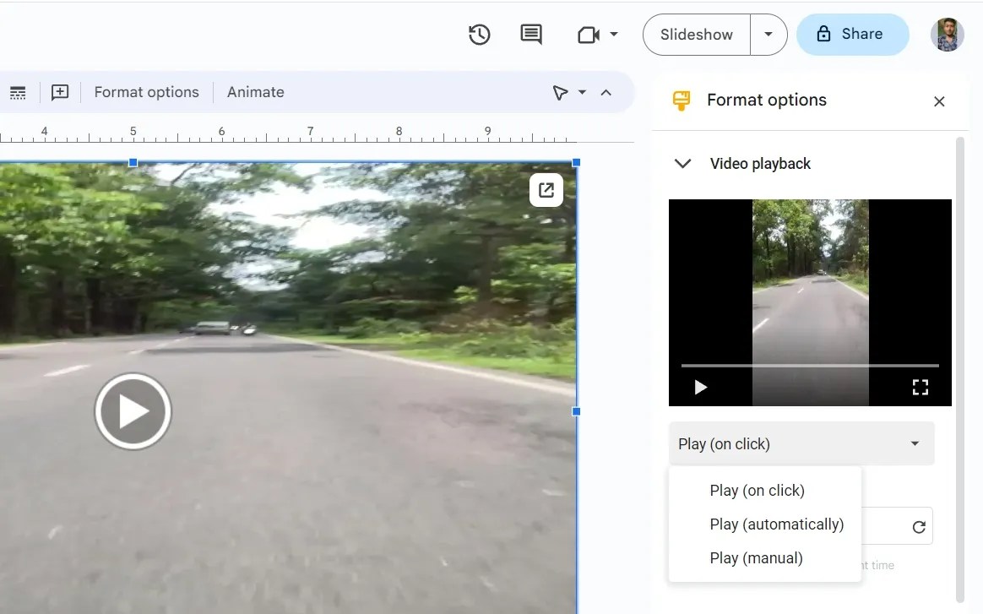983x614 pixels.
Task: Click the add comment icon in toolbar
Action: (x=59, y=92)
